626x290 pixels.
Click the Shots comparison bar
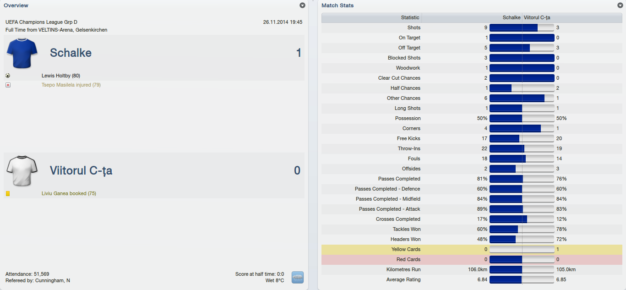[x=522, y=27]
